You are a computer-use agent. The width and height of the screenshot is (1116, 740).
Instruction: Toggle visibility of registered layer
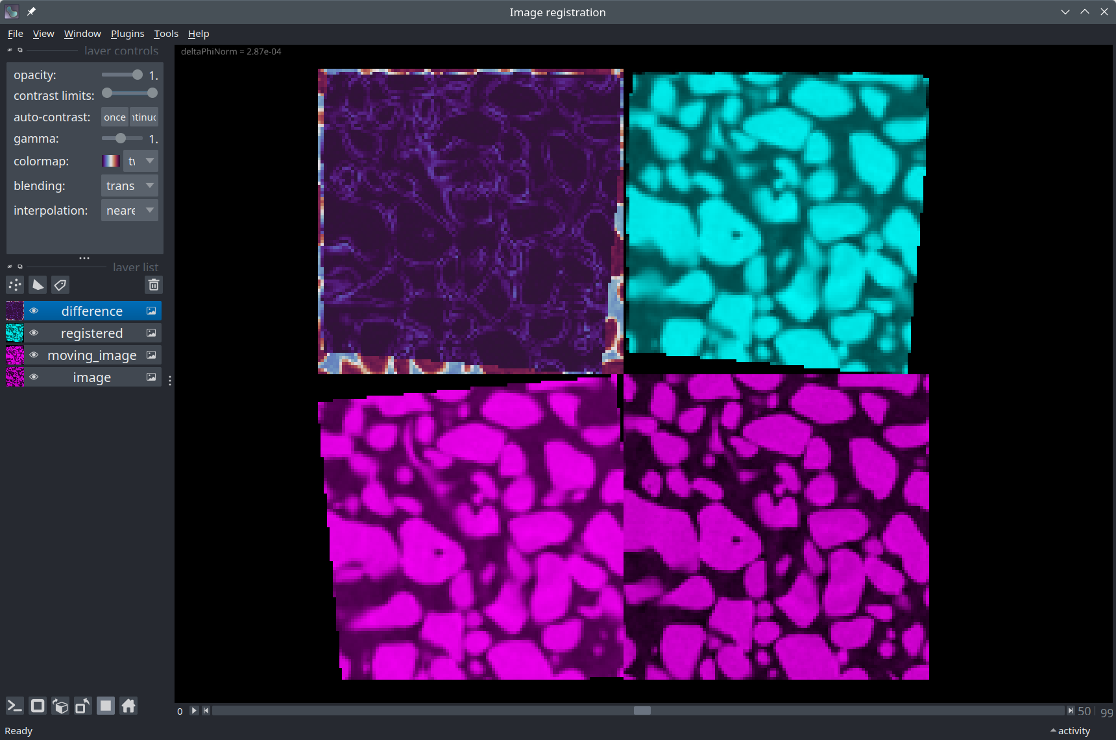(x=34, y=333)
